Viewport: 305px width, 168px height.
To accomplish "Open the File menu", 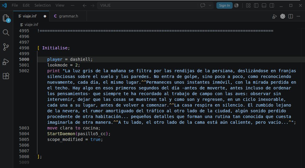I will coord(15,5).
